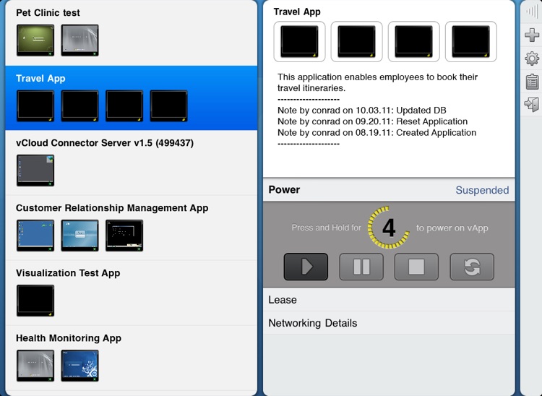Select the Health Monitoring App

pos(132,358)
